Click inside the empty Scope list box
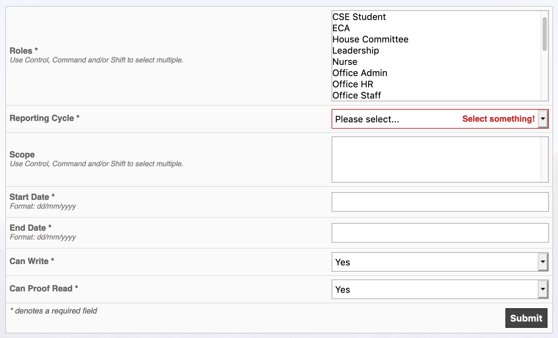 pyautogui.click(x=440, y=160)
